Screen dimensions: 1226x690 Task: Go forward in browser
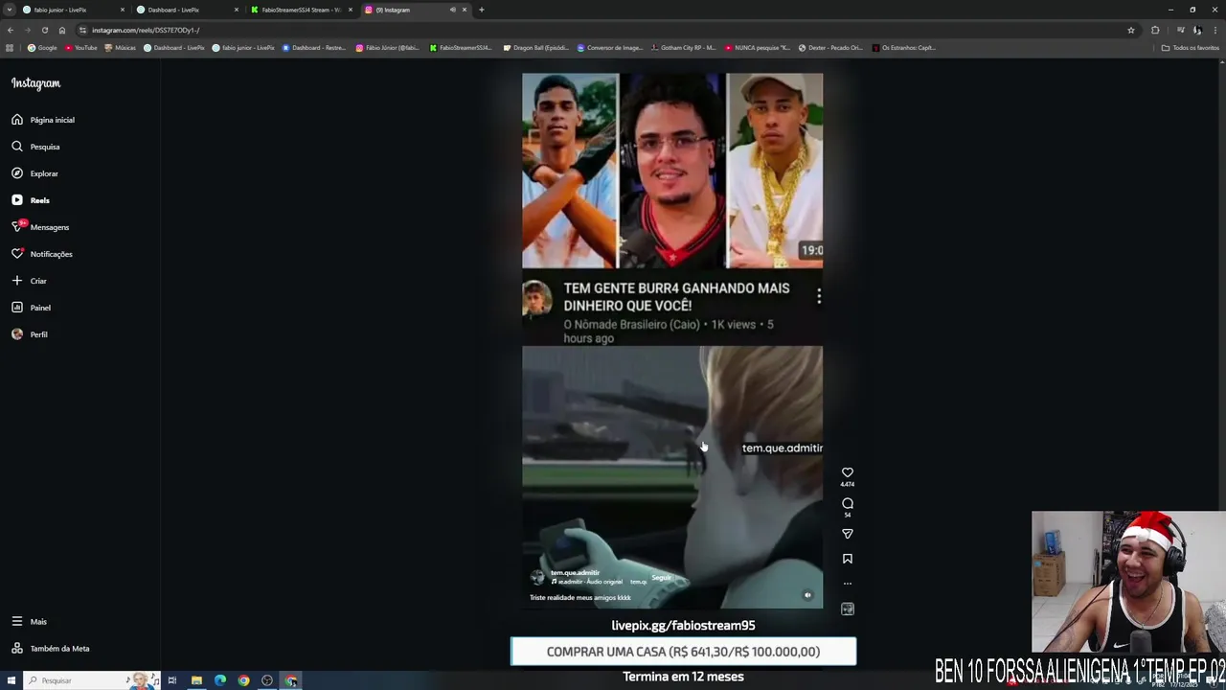(x=28, y=30)
